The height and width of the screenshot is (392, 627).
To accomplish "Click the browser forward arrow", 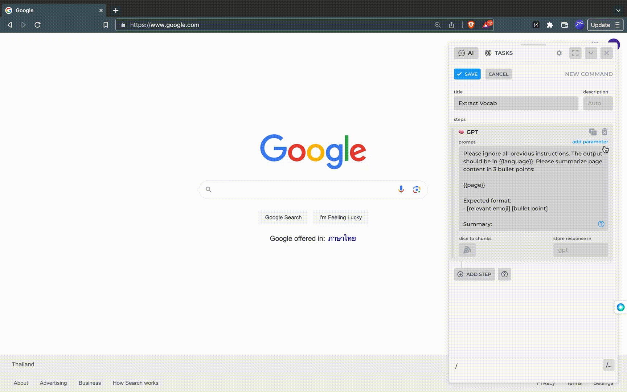I will [24, 25].
